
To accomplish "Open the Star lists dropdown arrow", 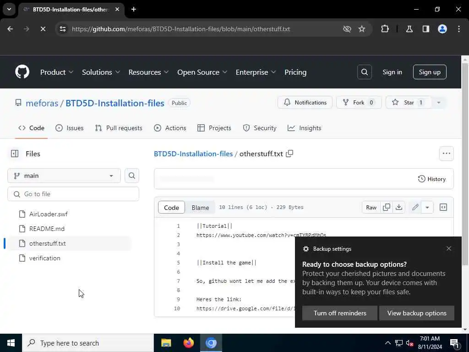I will tap(438, 103).
